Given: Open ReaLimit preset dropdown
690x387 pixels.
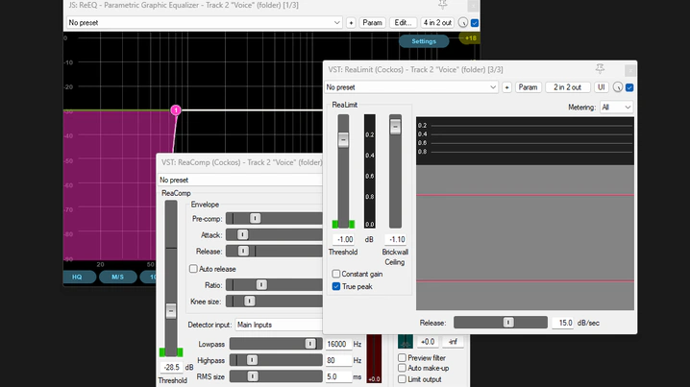Looking at the screenshot, I should (411, 87).
